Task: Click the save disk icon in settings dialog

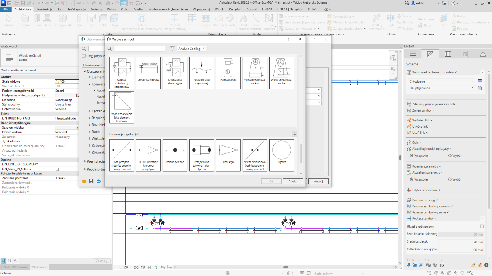Action: 91,181
